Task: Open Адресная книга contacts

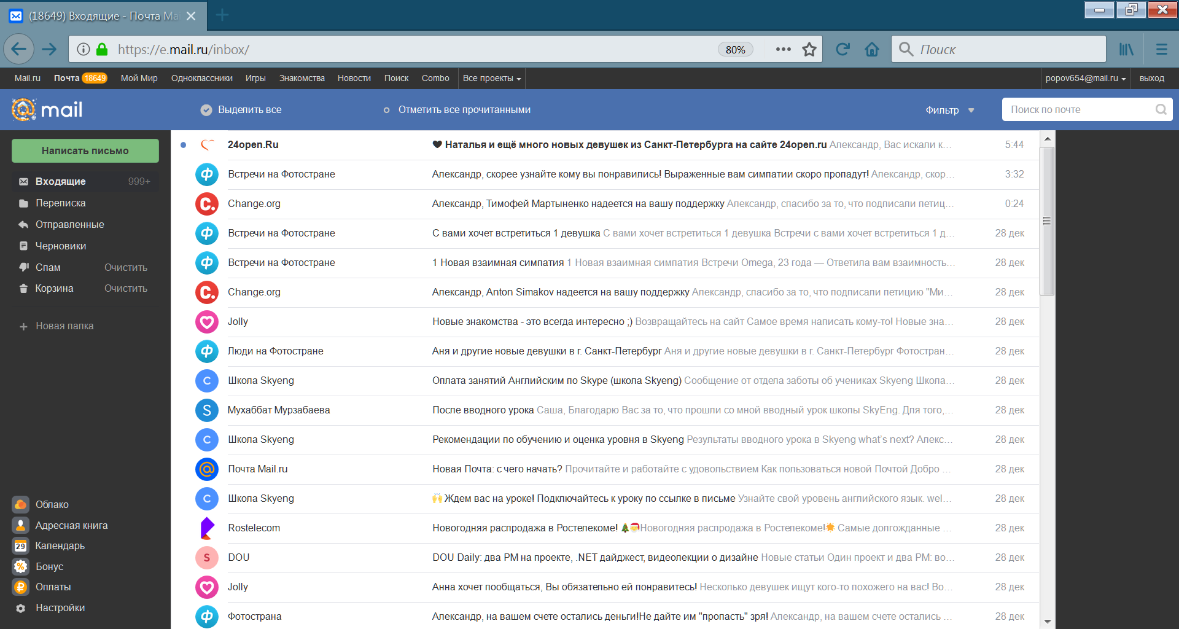Action: coord(60,525)
